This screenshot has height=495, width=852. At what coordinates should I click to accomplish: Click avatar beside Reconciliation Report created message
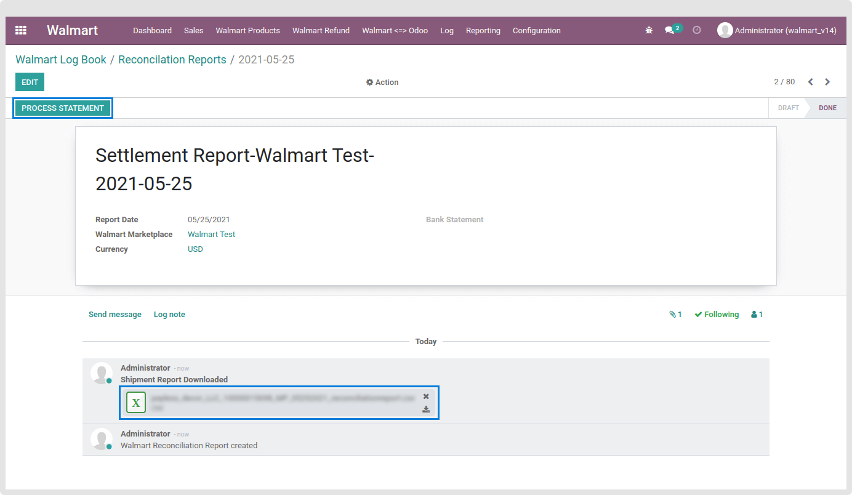[101, 439]
